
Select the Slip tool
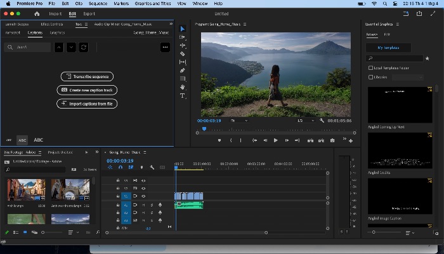coord(183,62)
